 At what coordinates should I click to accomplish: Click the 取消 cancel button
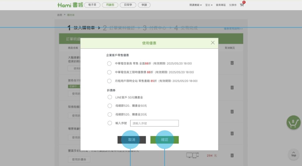tap(132, 140)
